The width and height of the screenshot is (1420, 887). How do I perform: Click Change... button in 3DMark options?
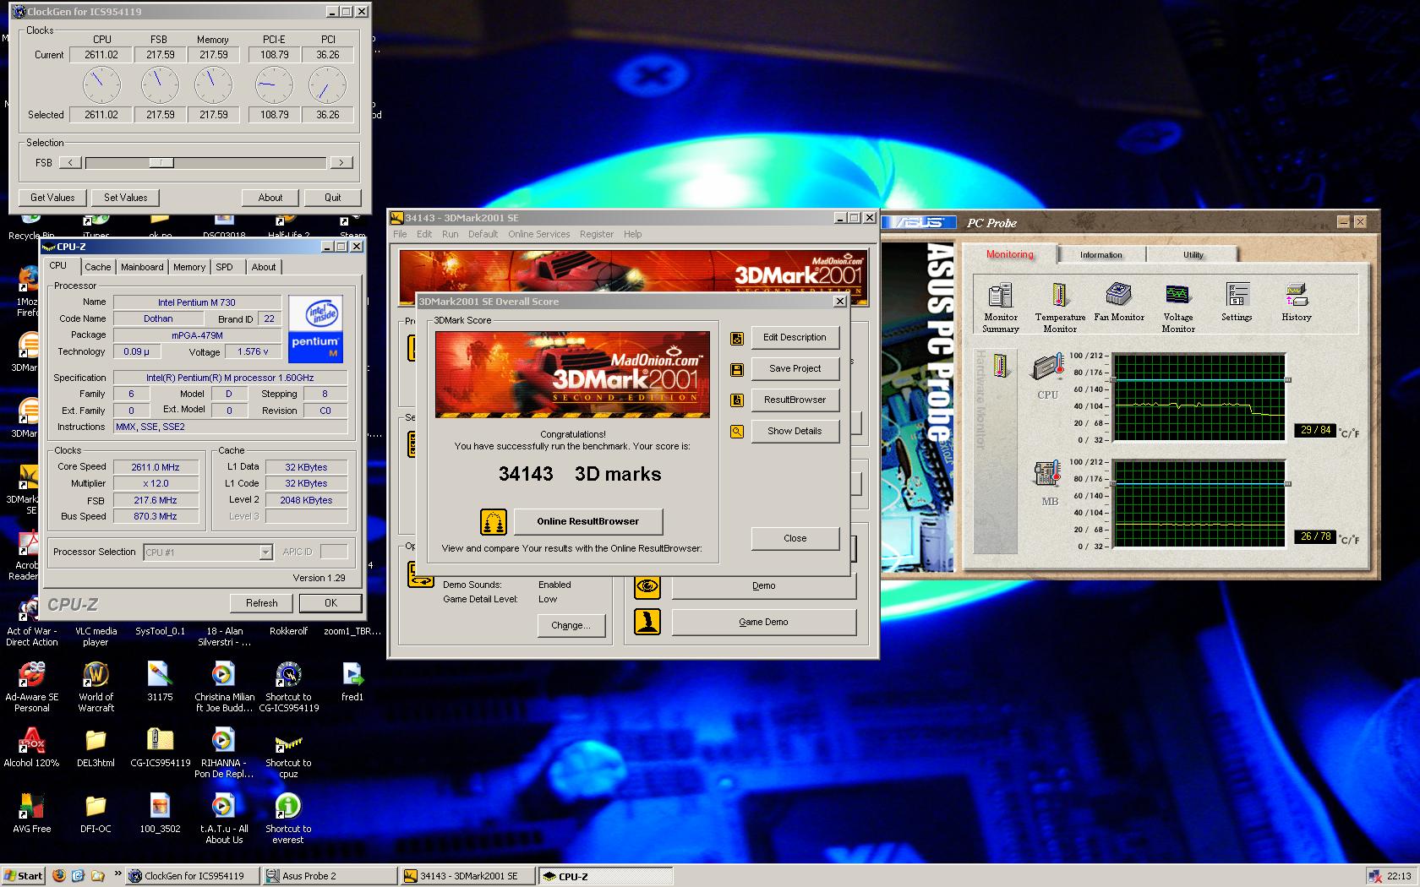pyautogui.click(x=571, y=625)
